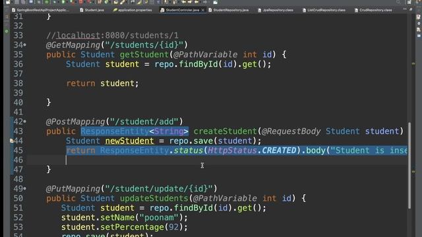The image size is (422, 237).
Task: Open the SpringBootRestApiProjectApplic... editor tab
Action: pos(40,10)
